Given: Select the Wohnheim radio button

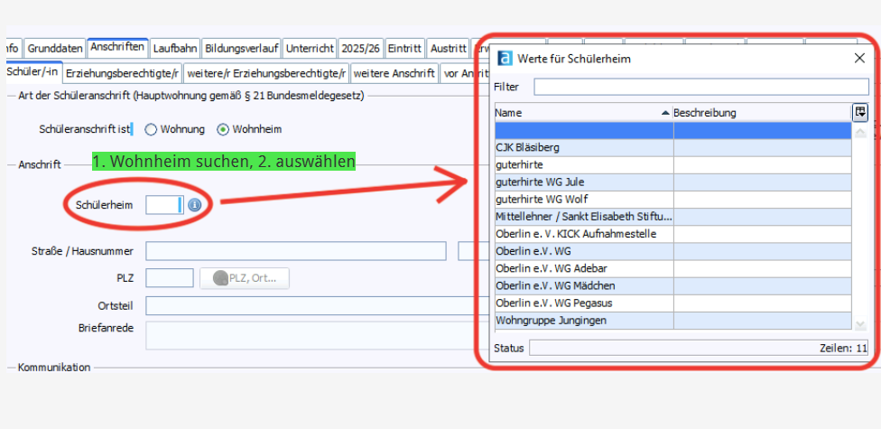Looking at the screenshot, I should coord(223,129).
